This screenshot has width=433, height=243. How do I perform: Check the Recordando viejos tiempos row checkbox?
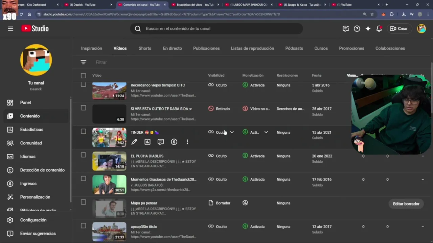click(x=84, y=85)
